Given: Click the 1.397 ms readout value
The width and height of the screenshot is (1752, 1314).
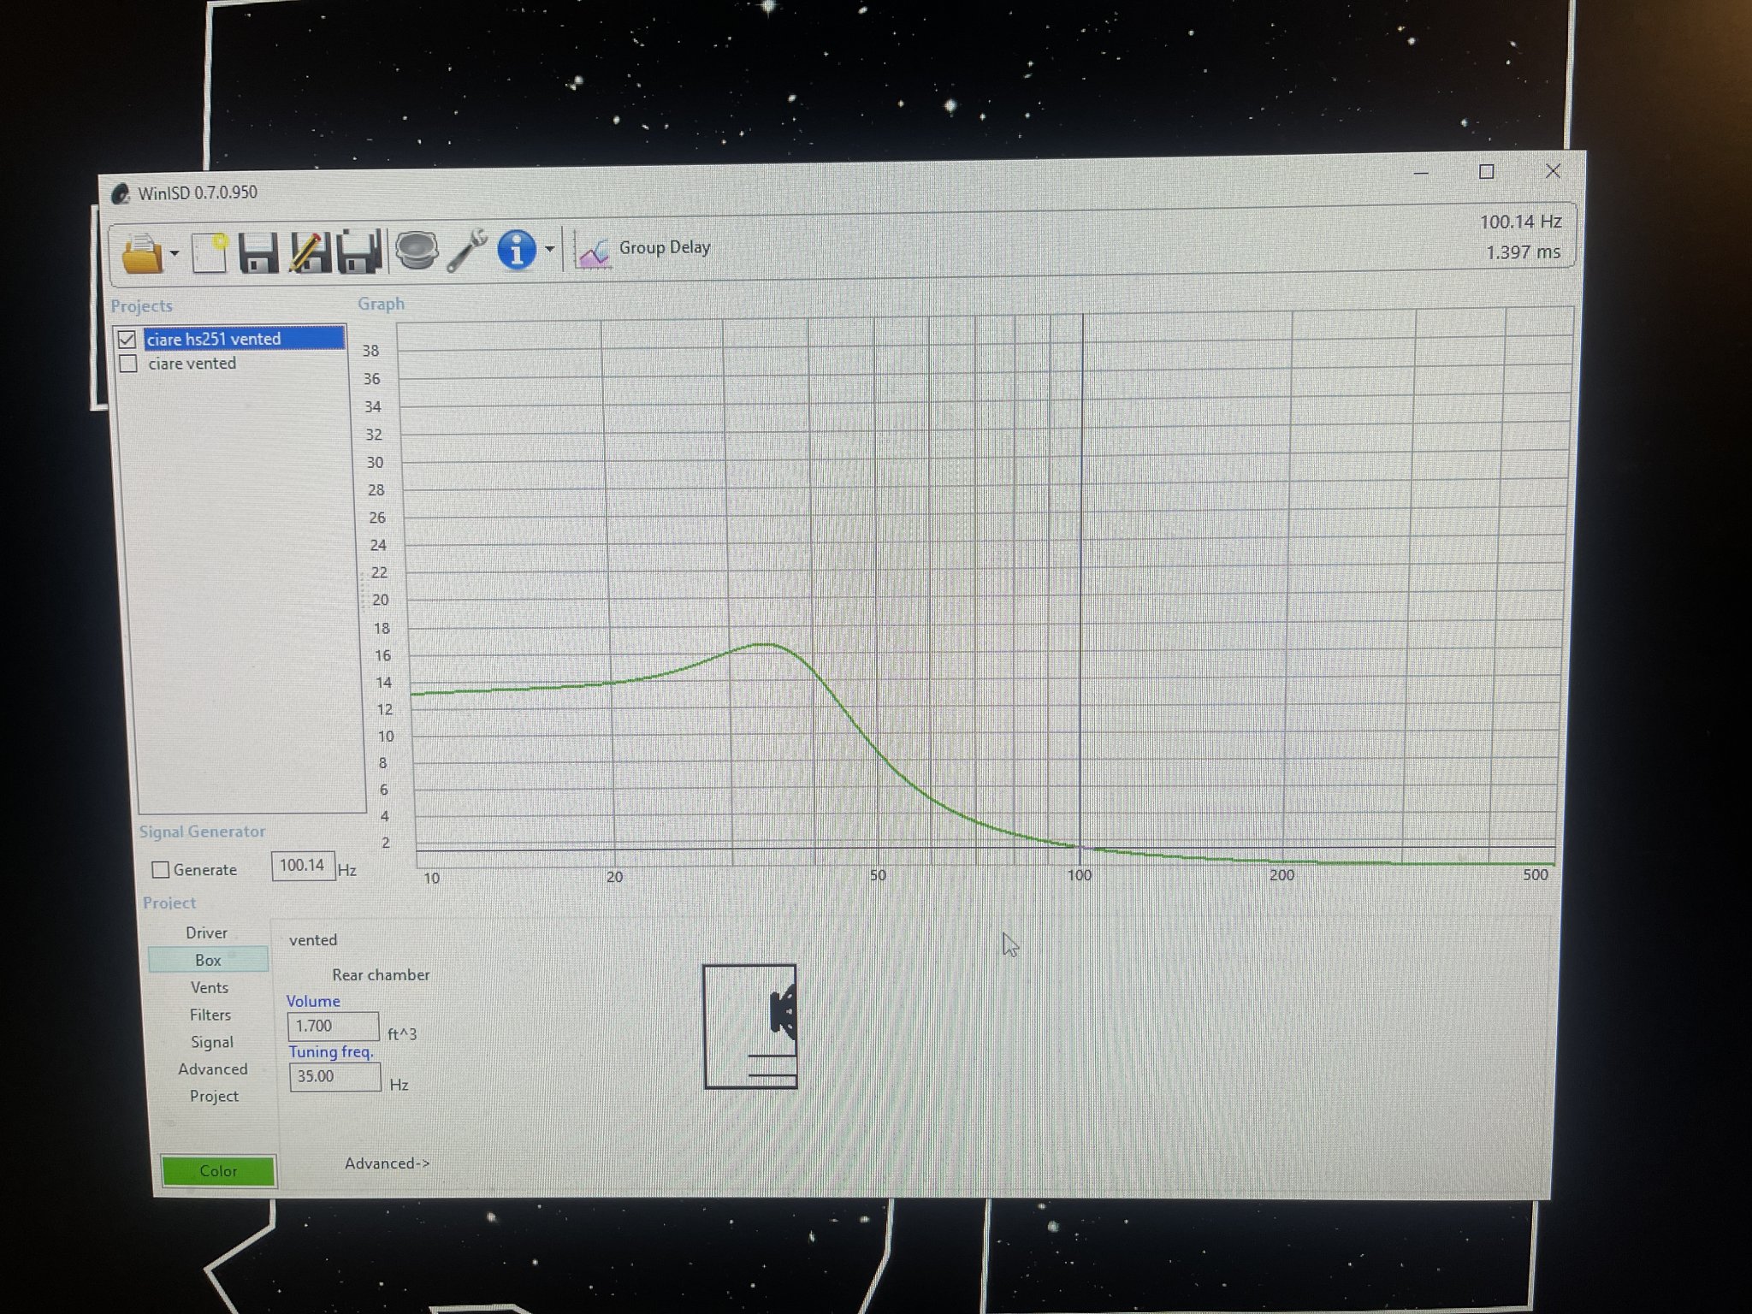Looking at the screenshot, I should click(1523, 252).
